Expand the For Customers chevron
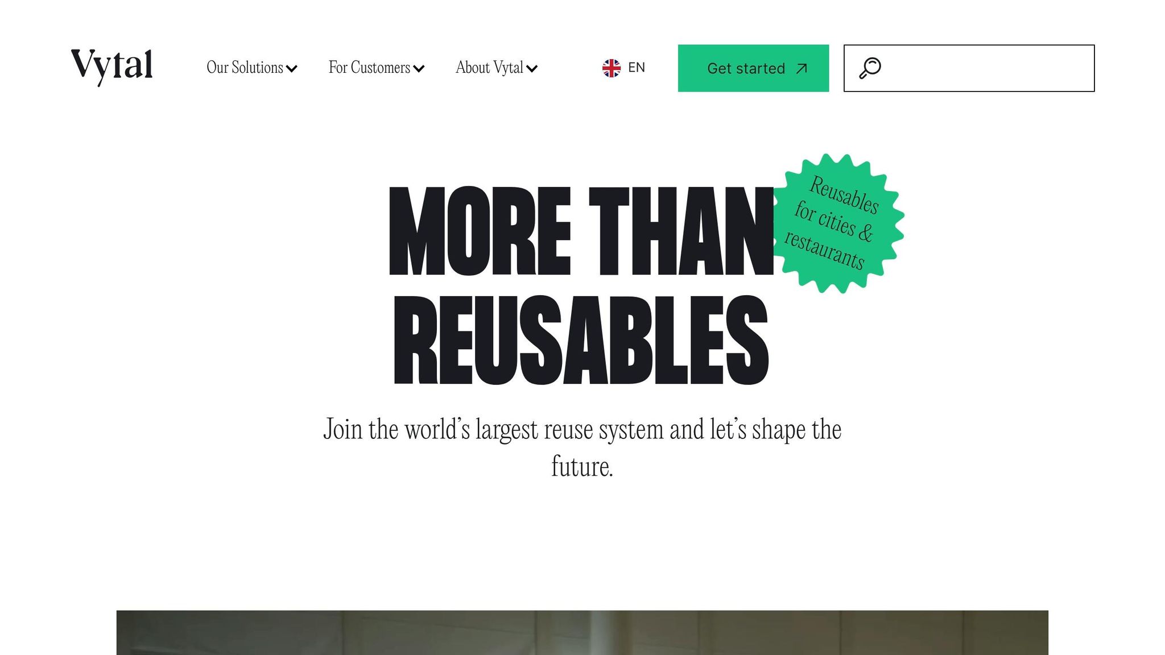This screenshot has width=1165, height=655. (x=419, y=69)
